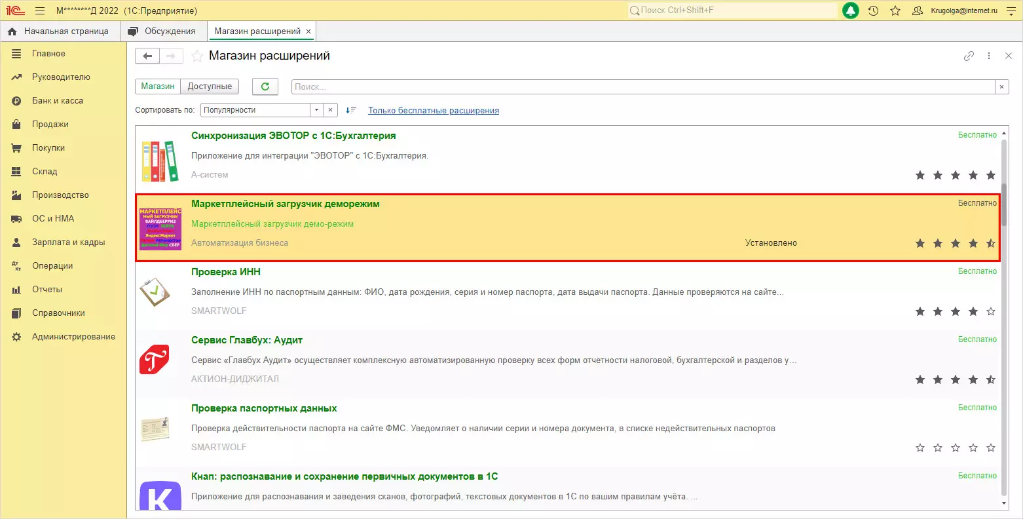Screen dimensions: 1023x519
Task: Close the Магазин расширений tab
Action: coord(309,31)
